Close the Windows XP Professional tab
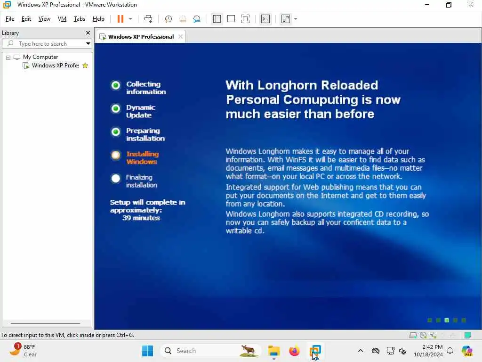Image resolution: width=482 pixels, height=362 pixels. click(x=180, y=37)
